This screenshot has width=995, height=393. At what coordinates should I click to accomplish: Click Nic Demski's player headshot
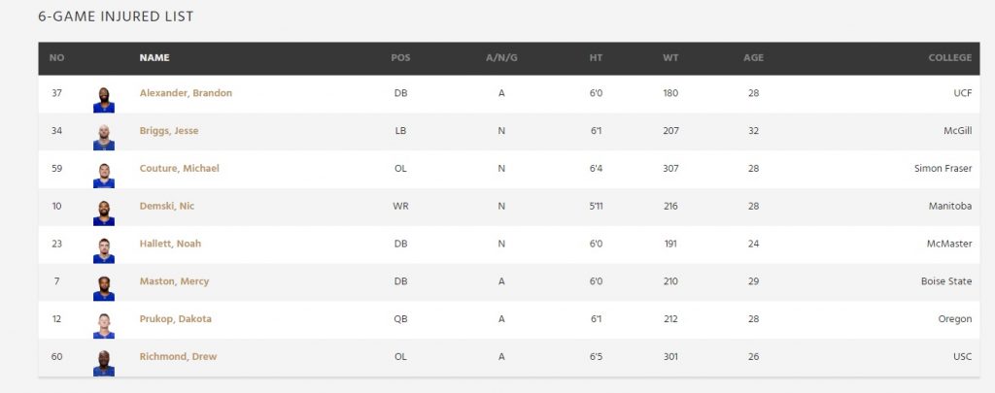pos(104,213)
